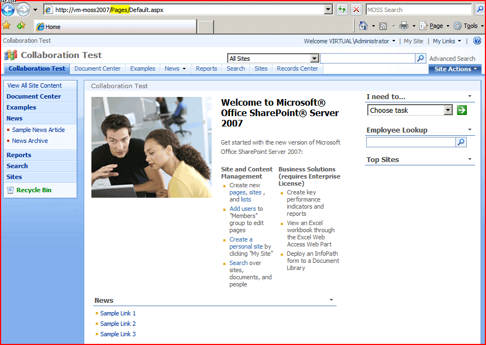Click the Refresh page icon
Screen dimensions: 486x345
pos(342,9)
